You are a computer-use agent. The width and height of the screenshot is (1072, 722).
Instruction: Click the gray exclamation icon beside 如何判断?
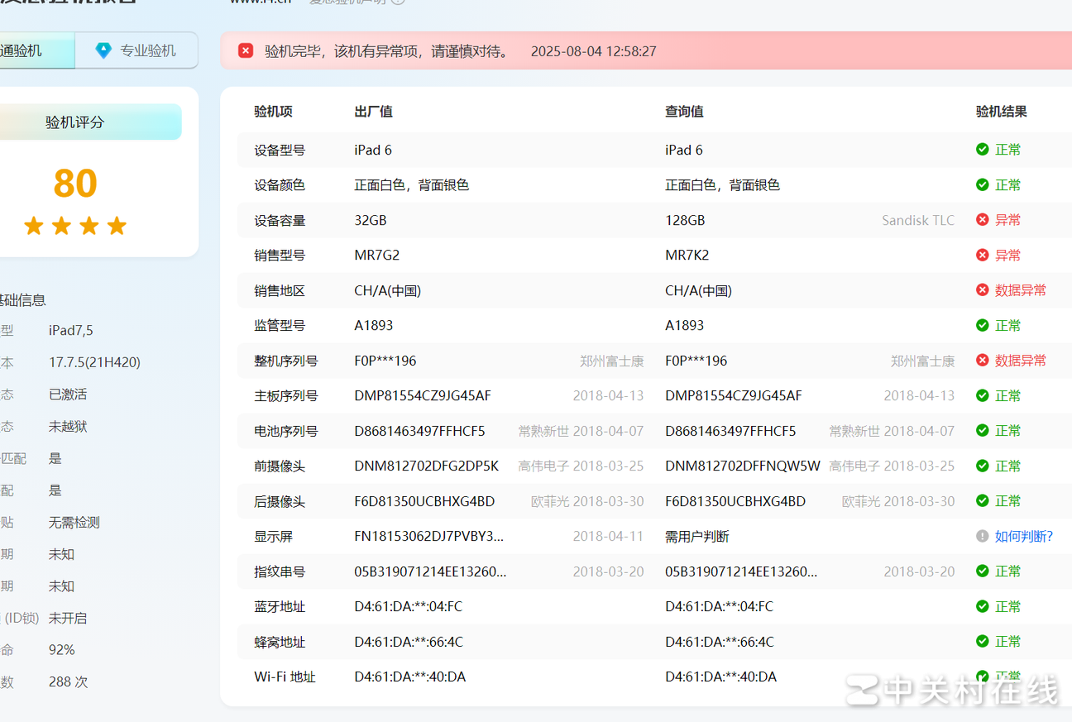[982, 536]
